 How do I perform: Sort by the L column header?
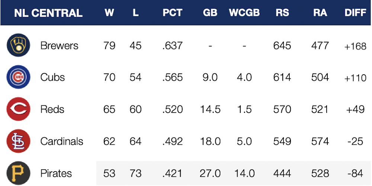[x=135, y=13]
